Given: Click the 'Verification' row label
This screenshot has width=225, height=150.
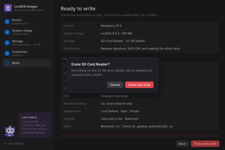Looking at the screenshot, I should point(71,49).
